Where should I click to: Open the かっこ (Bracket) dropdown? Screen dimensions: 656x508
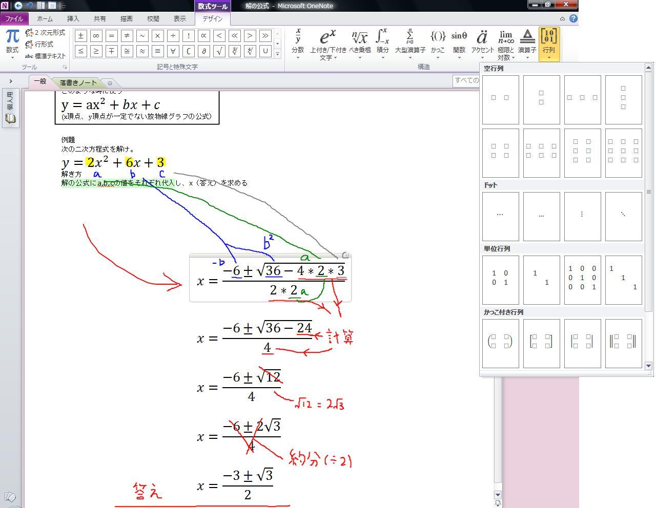438,44
